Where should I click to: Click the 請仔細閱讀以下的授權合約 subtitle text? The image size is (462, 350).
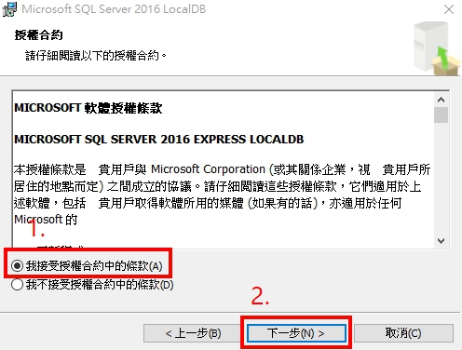pyautogui.click(x=95, y=56)
